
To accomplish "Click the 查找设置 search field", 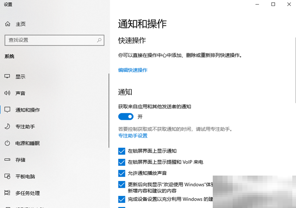I will (x=55, y=40).
